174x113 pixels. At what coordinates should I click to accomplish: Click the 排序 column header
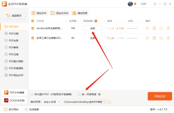[x=109, y=21]
